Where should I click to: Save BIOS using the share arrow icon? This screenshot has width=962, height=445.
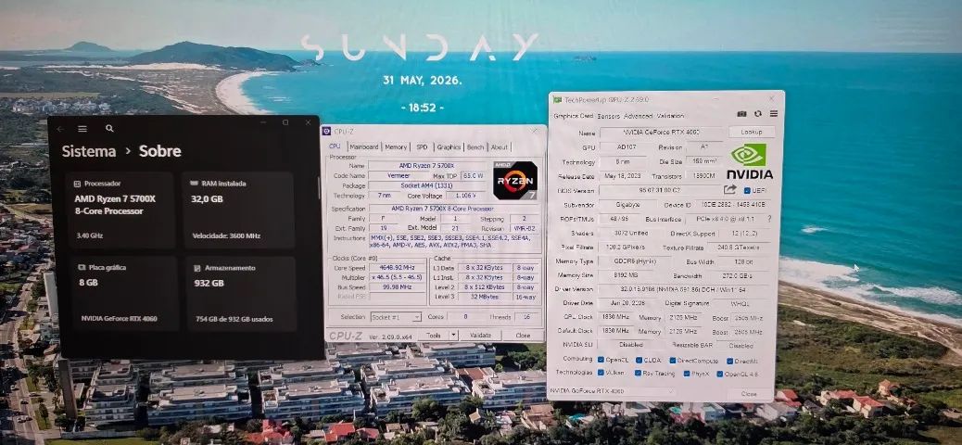730,190
